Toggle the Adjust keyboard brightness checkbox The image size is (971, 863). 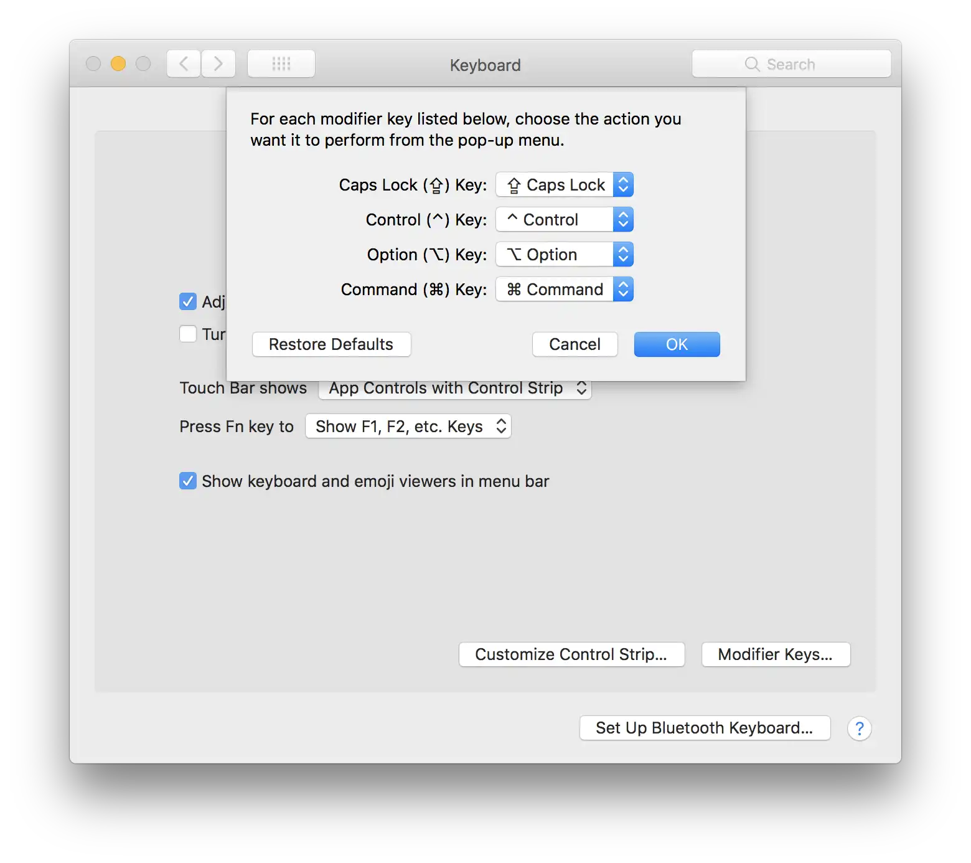[x=188, y=301]
